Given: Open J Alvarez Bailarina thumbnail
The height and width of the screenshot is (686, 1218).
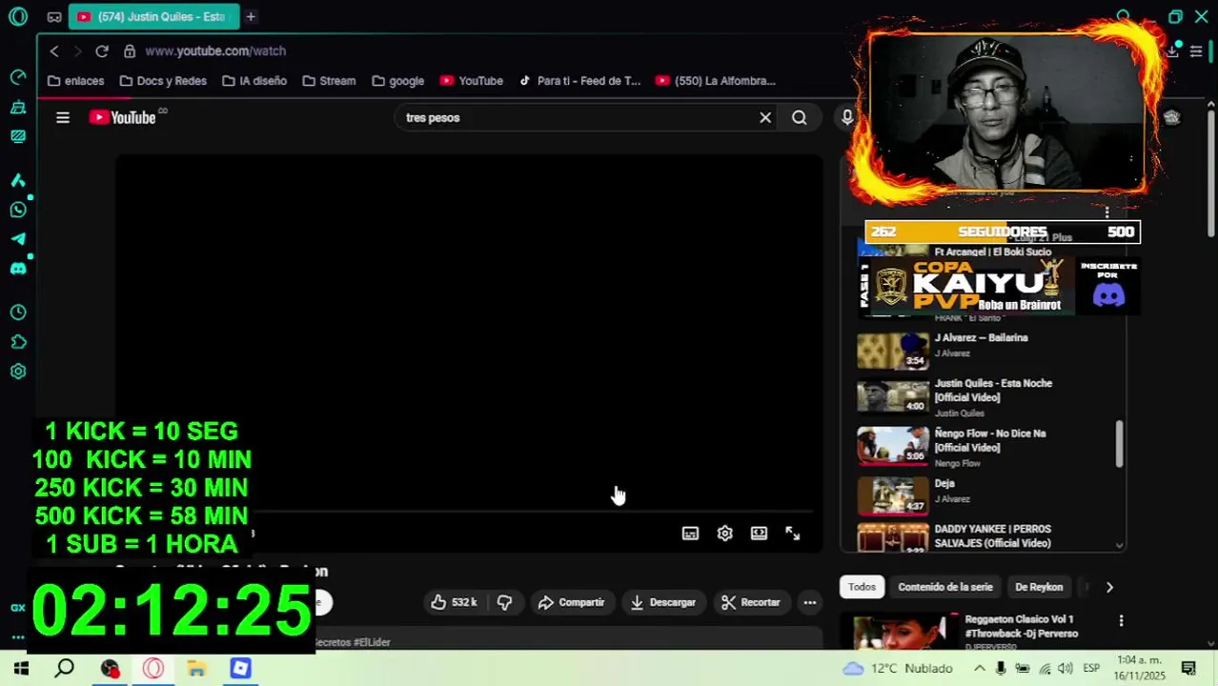Looking at the screenshot, I should 893,351.
